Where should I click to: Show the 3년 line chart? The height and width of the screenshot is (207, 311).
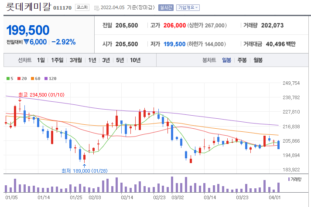(106, 60)
